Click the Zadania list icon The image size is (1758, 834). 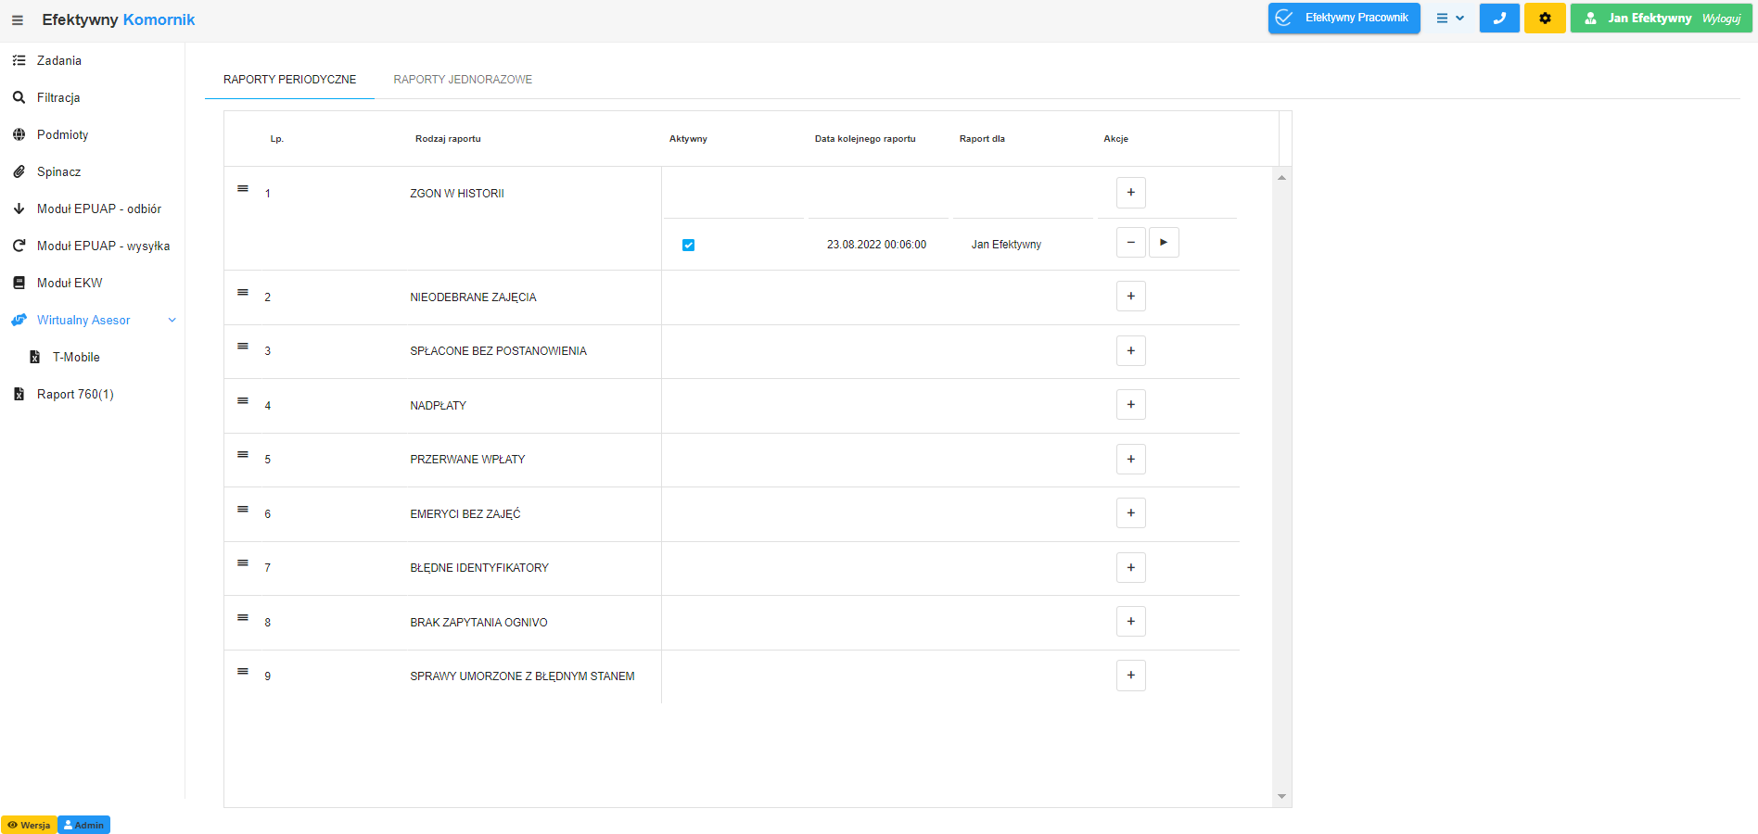coord(19,60)
